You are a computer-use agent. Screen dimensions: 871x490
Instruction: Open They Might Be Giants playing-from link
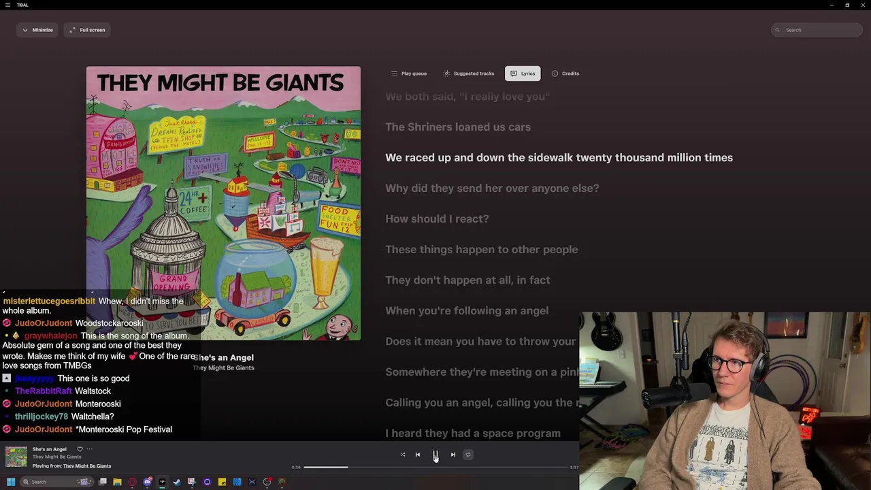[x=87, y=466]
